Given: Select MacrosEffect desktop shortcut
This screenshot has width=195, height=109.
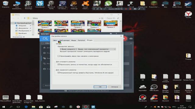Looking at the screenshot, I should [5, 98].
